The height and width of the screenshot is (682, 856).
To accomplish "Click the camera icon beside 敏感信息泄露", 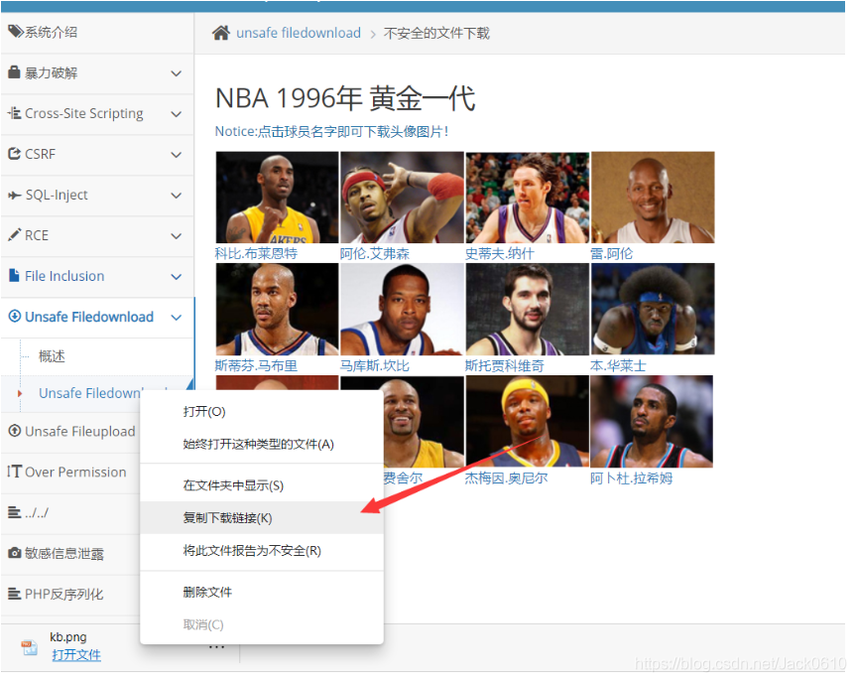I will [x=15, y=553].
